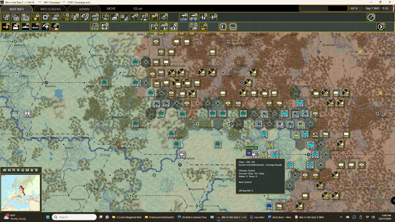This screenshot has width=395, height=222.
Task: Toggle the timer and explosion overlay icon
Action: click(65, 17)
